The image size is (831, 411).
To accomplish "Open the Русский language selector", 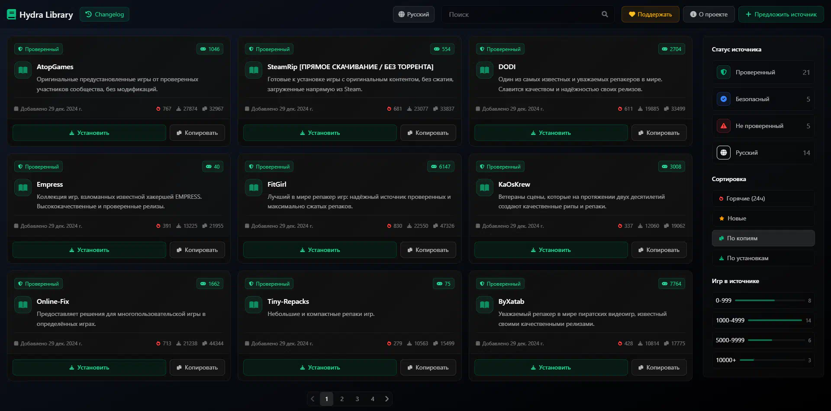I will click(x=414, y=14).
